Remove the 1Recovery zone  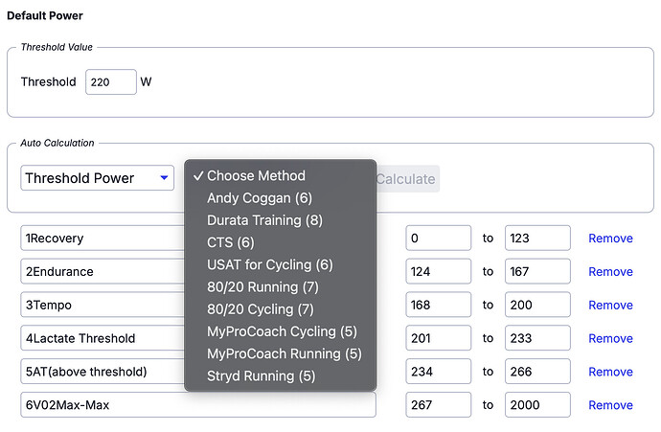tap(610, 239)
